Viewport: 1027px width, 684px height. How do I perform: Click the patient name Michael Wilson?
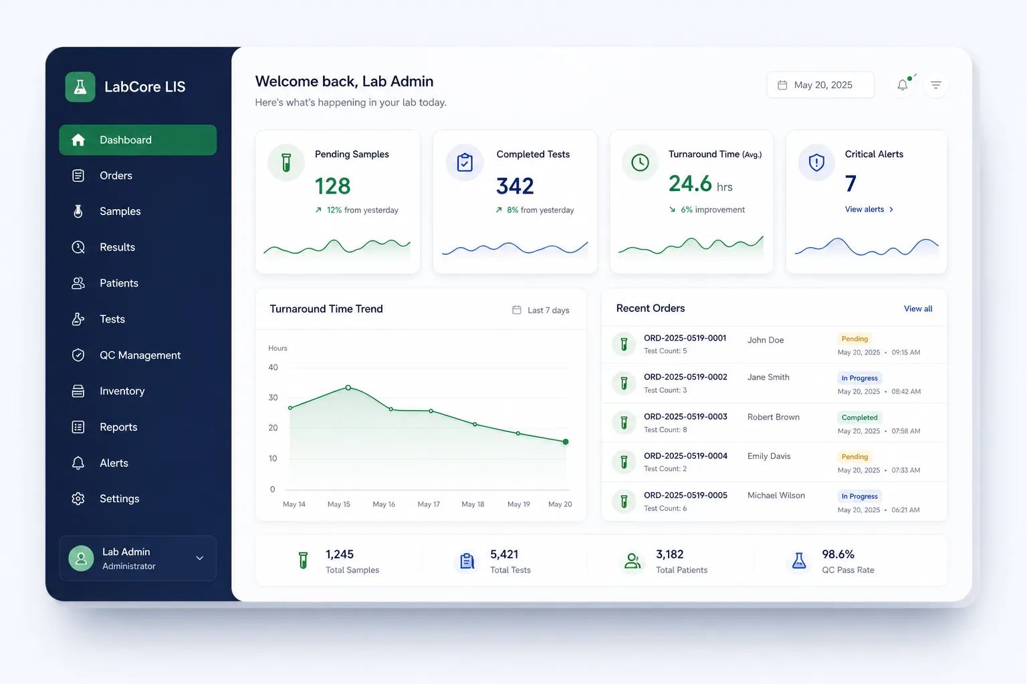[776, 496]
